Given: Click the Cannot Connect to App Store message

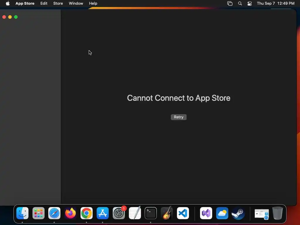Looking at the screenshot, I should [179, 98].
